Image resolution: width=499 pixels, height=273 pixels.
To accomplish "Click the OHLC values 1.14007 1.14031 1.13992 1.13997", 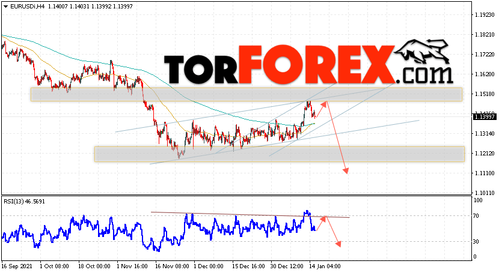I will [x=91, y=7].
